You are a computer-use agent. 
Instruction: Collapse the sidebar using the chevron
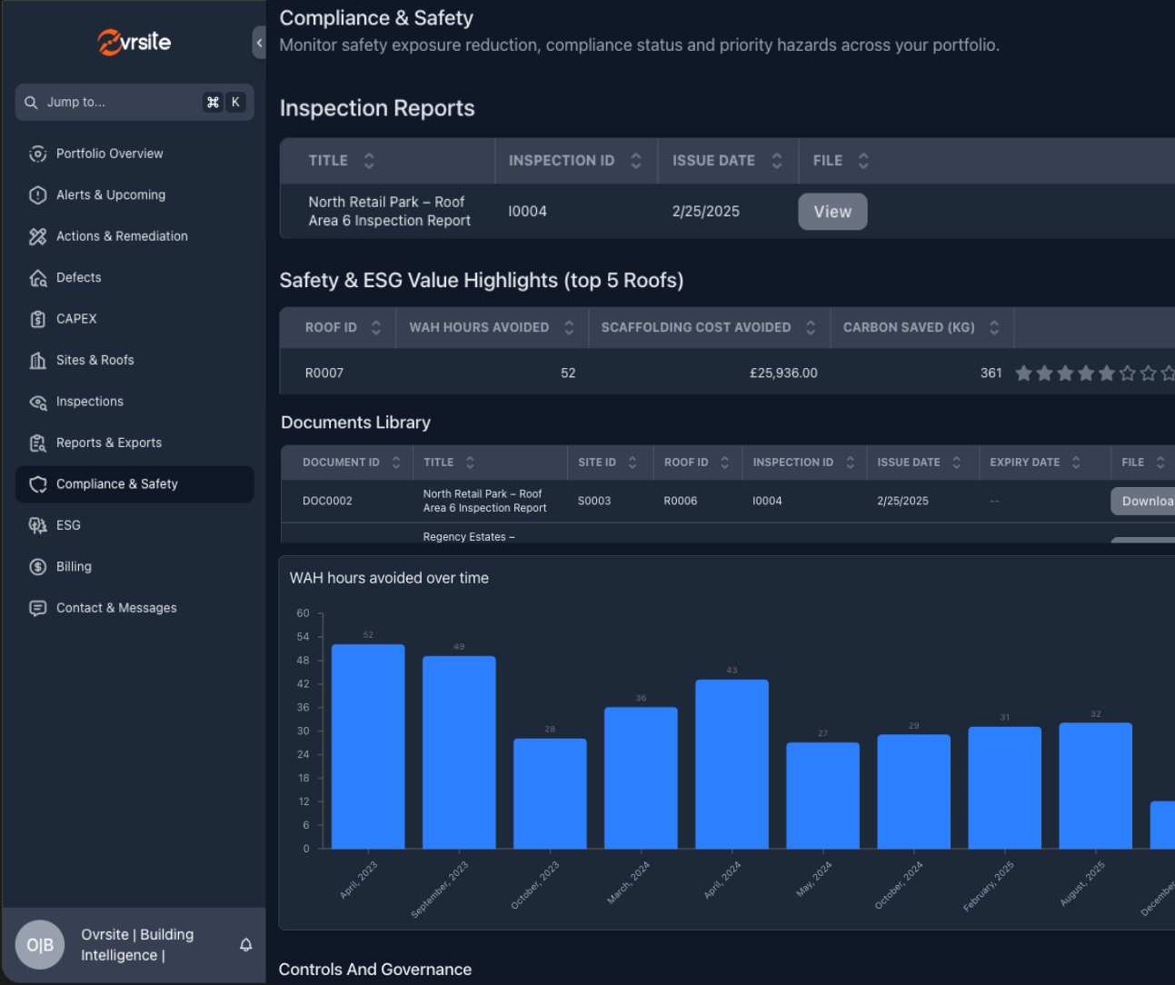pos(258,43)
